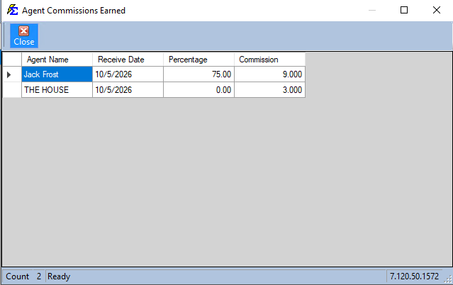Click the row header for THE HOUSE
The image size is (453, 285).
point(12,90)
